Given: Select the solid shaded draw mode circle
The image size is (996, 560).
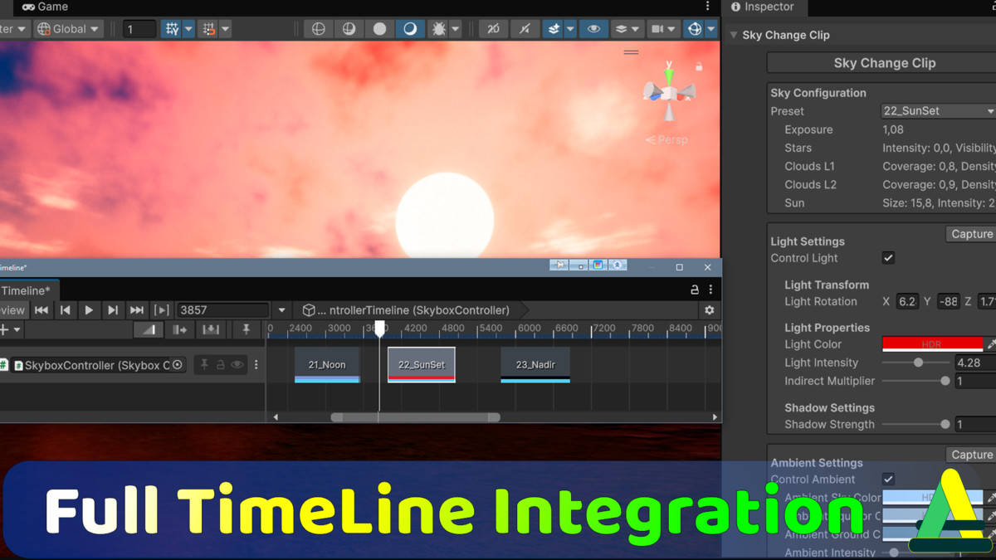Looking at the screenshot, I should 380,29.
